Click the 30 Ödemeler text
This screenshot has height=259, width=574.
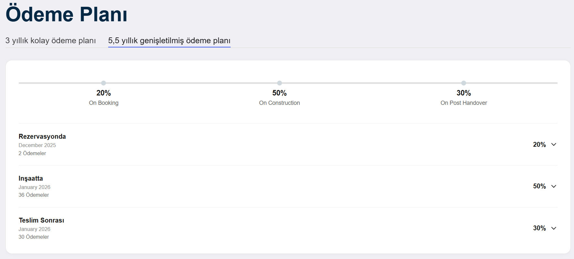[34, 237]
